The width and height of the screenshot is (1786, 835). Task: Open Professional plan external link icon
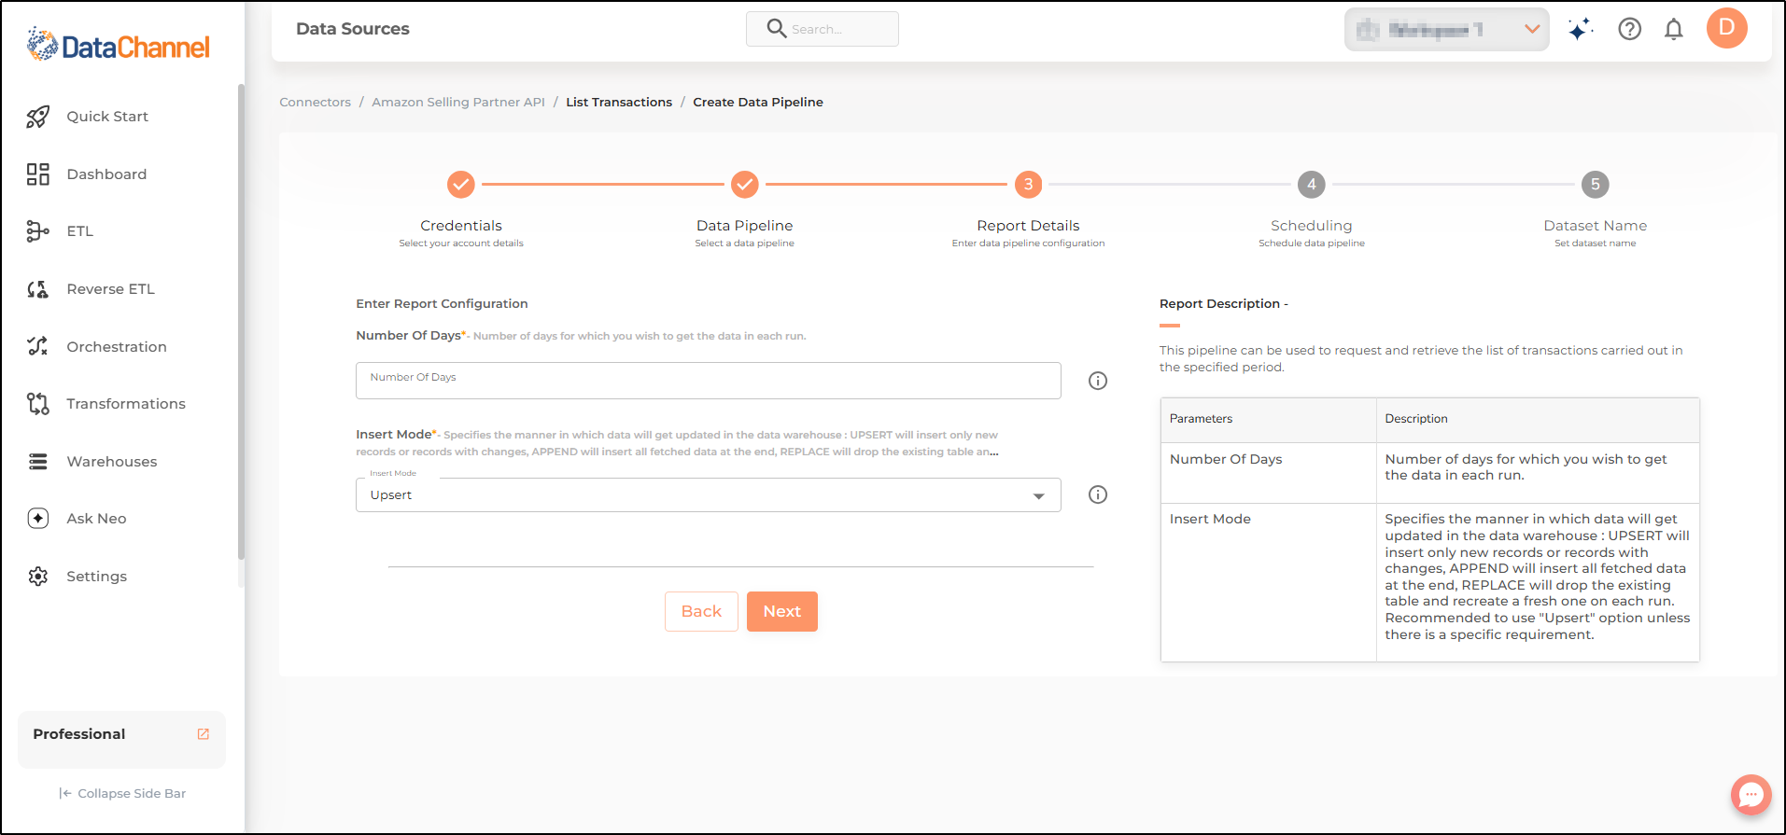tap(204, 734)
